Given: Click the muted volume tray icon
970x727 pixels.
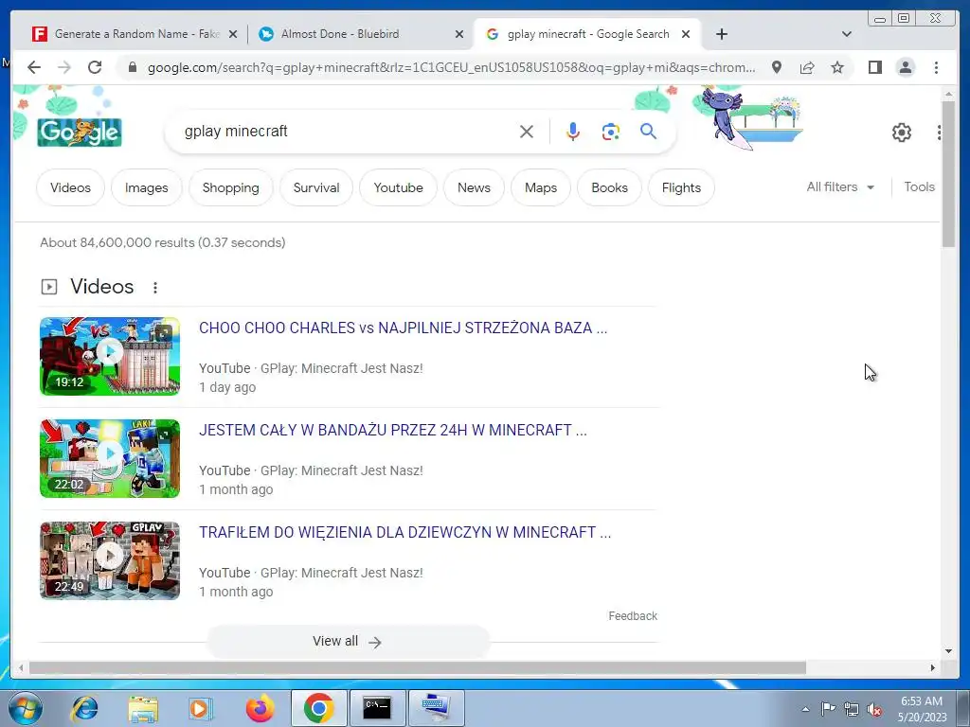Looking at the screenshot, I should pos(874,710).
